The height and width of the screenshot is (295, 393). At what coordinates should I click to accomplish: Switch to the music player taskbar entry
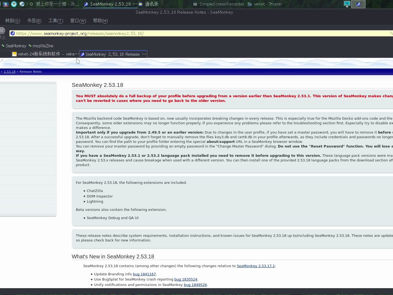(55, 4)
